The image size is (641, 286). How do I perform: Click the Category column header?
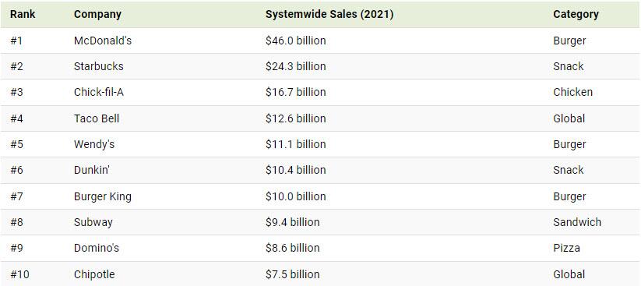pyautogui.click(x=576, y=14)
